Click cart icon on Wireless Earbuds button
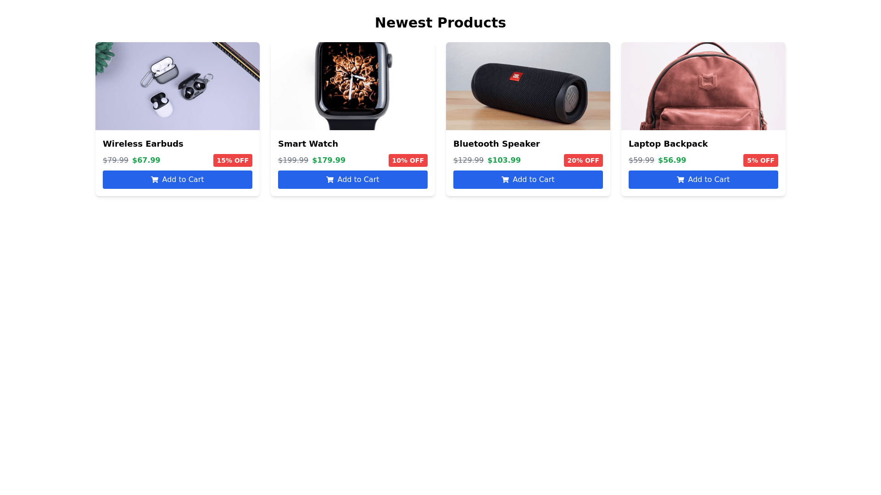 click(155, 180)
